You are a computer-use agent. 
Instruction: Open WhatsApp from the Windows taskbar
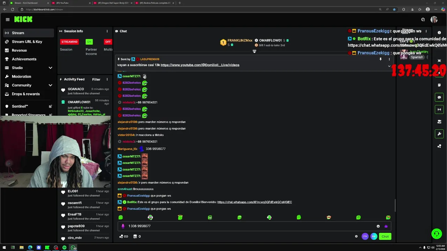click(73, 248)
